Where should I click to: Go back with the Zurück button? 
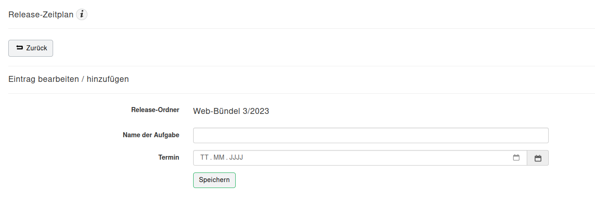(x=31, y=48)
